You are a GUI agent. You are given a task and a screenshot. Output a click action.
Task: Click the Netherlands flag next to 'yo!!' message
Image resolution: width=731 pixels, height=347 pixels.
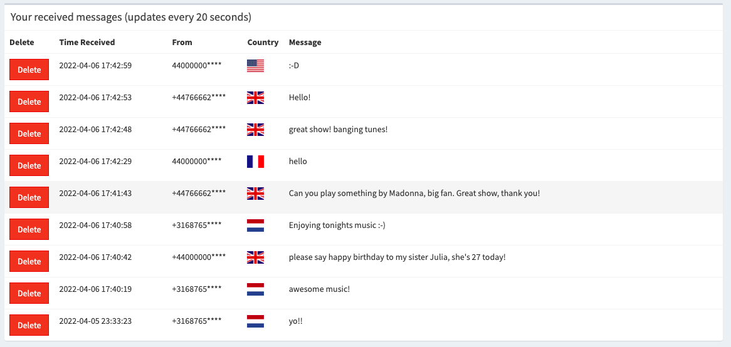256,321
